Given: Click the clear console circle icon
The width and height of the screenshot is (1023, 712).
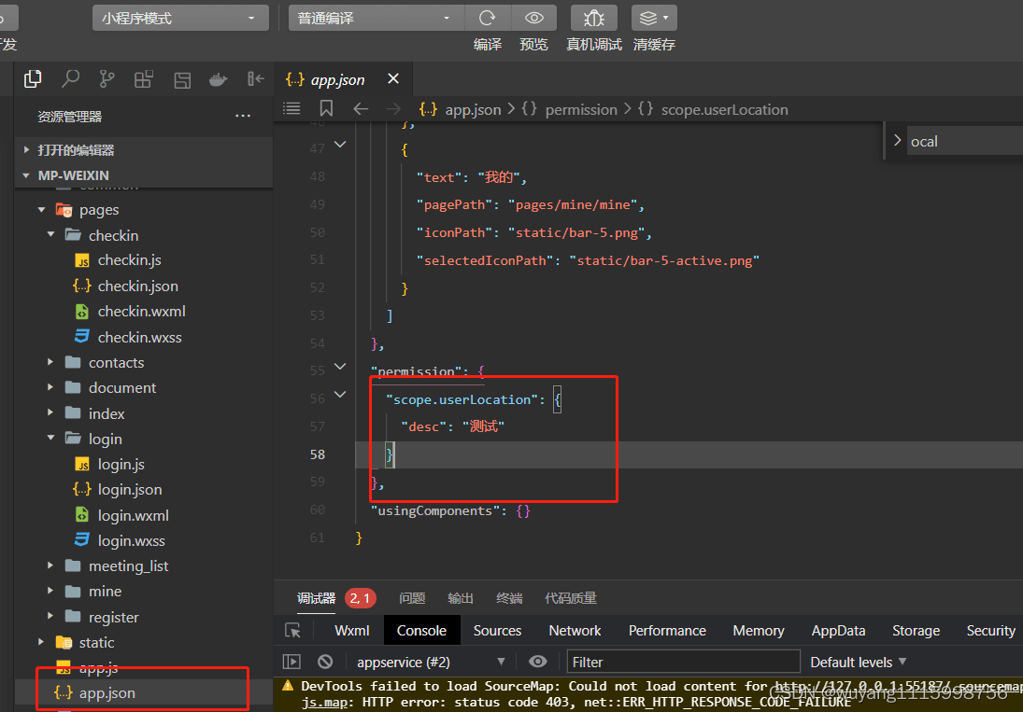Looking at the screenshot, I should pyautogui.click(x=325, y=662).
